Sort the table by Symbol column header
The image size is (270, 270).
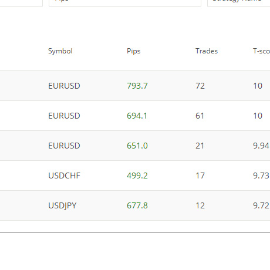[60, 51]
